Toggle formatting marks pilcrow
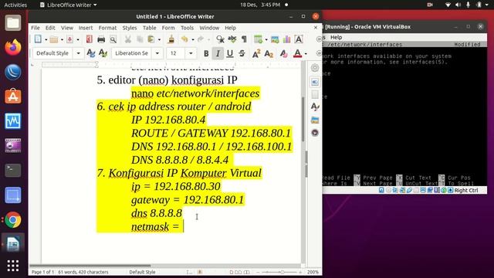The height and width of the screenshot is (278, 494). tap(244, 39)
